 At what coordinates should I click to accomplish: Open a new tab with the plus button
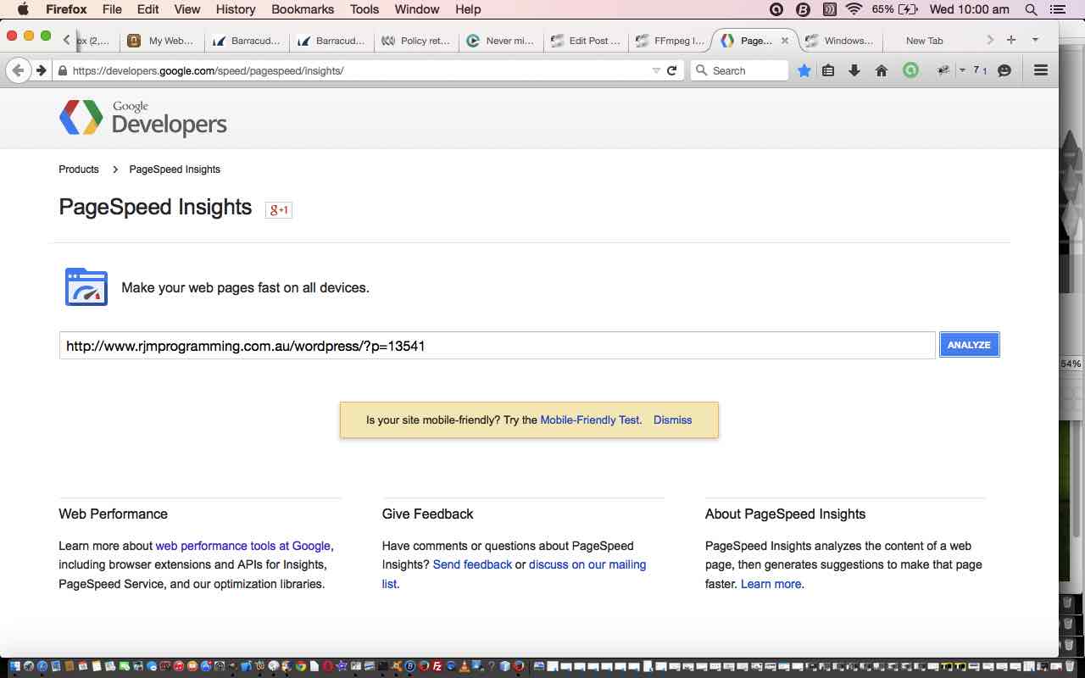[x=1011, y=40]
